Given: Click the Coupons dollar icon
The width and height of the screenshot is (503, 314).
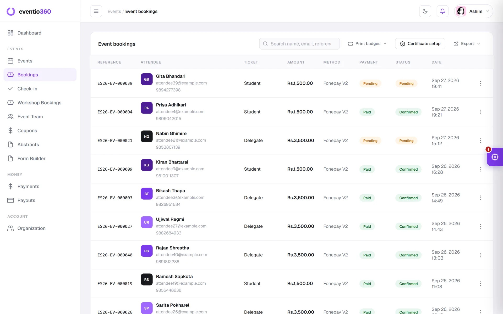Looking at the screenshot, I should click(x=10, y=131).
